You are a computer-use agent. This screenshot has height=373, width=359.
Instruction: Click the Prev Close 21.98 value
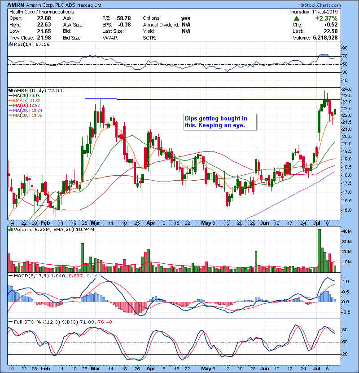click(x=44, y=38)
